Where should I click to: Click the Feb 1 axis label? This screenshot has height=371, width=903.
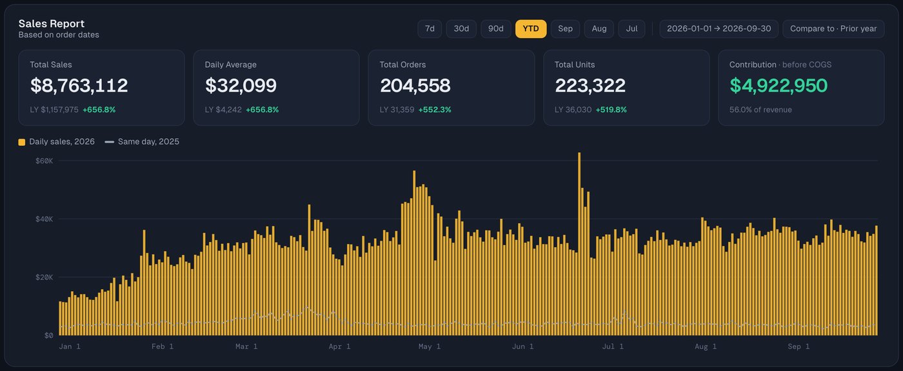point(163,347)
